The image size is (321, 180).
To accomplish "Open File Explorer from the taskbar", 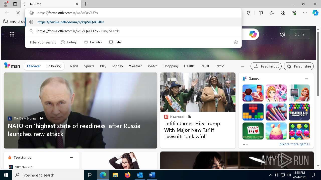I will [x=115, y=175].
